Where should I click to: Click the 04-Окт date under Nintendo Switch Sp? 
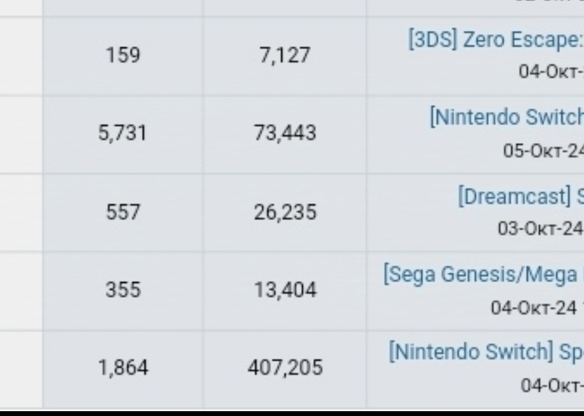[x=552, y=386]
